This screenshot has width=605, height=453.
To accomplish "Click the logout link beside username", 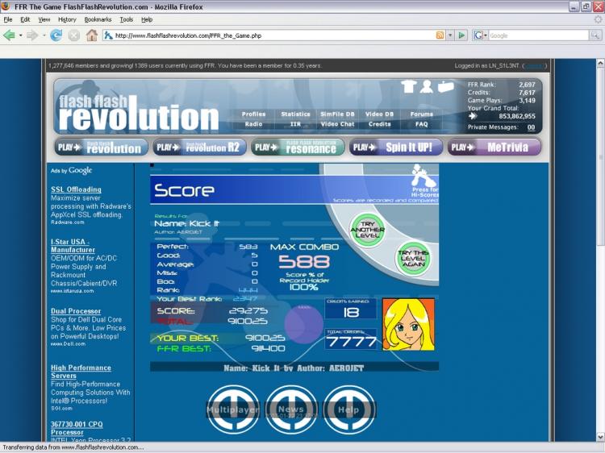I will pyautogui.click(x=534, y=66).
